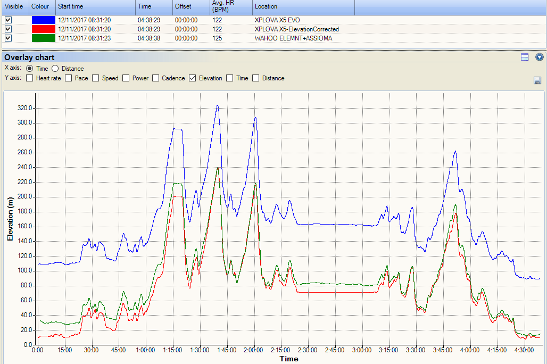Disable the Elevation Y-axis checkbox
Screen dimensions: 547x364
click(192, 78)
